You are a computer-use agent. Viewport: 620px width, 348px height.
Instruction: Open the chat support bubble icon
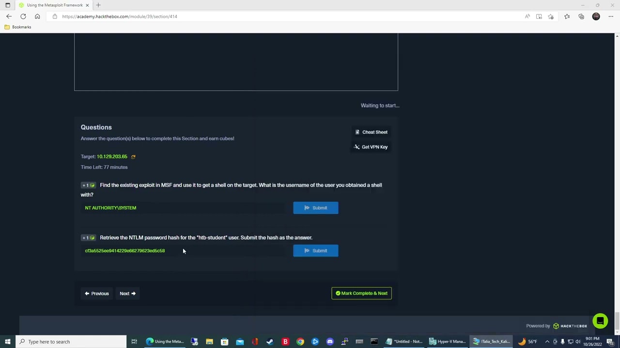[600, 321]
